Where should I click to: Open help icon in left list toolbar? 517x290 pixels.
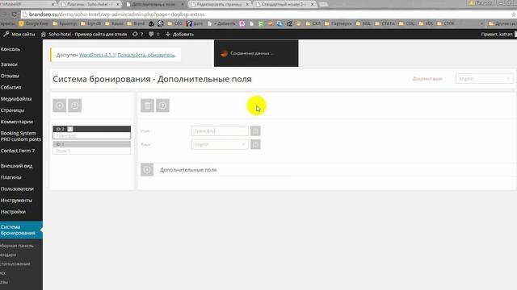click(75, 106)
